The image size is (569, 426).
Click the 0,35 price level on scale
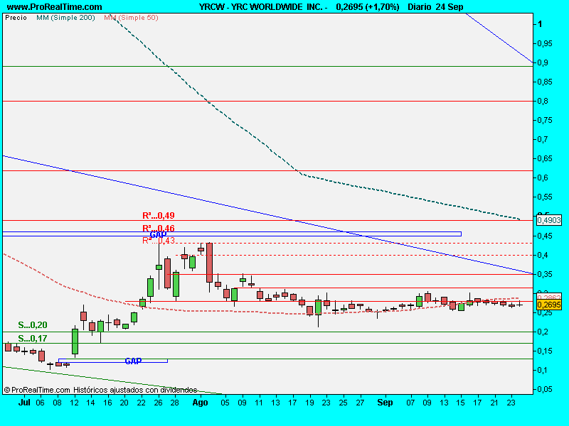point(545,274)
